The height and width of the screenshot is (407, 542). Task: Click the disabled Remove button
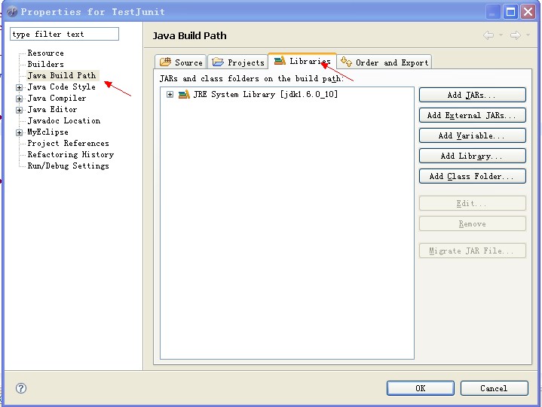[x=472, y=224]
